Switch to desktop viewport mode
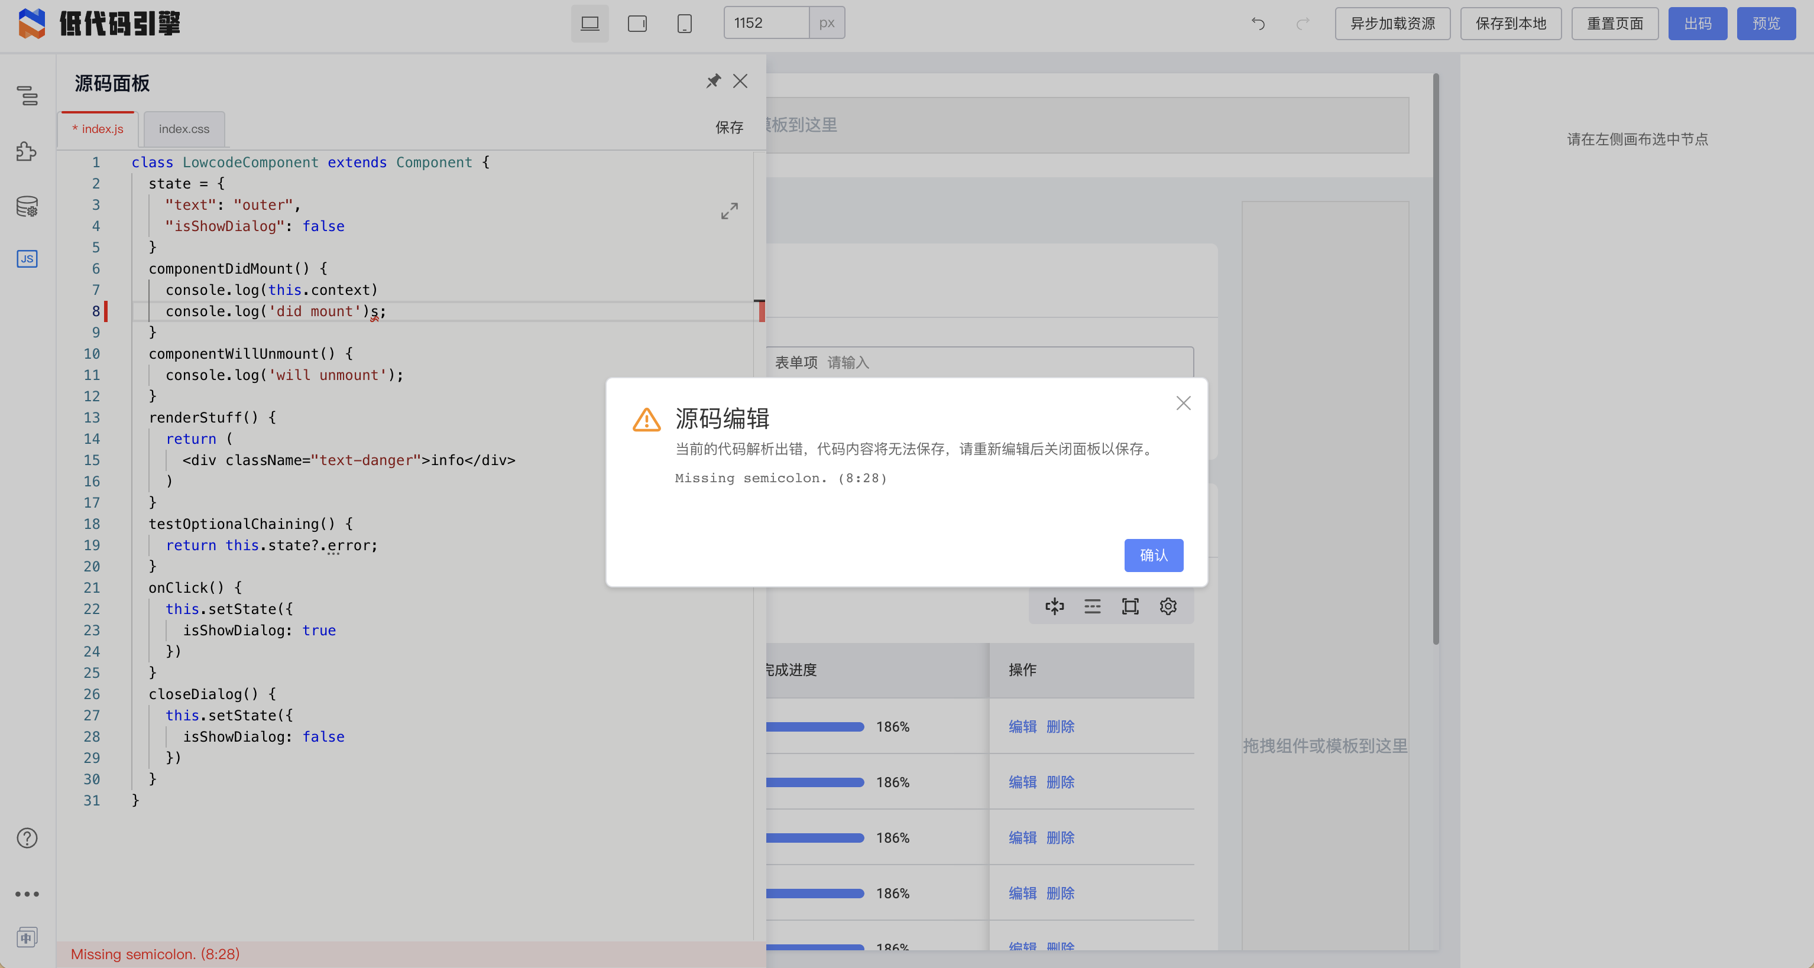Image resolution: width=1814 pixels, height=968 pixels. 589,24
